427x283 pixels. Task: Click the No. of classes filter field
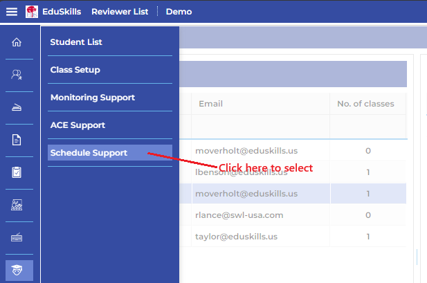pos(367,127)
